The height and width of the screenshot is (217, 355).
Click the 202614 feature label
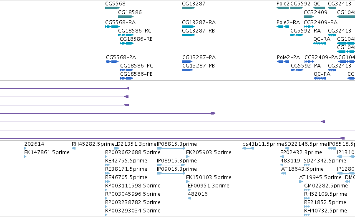point(34,144)
